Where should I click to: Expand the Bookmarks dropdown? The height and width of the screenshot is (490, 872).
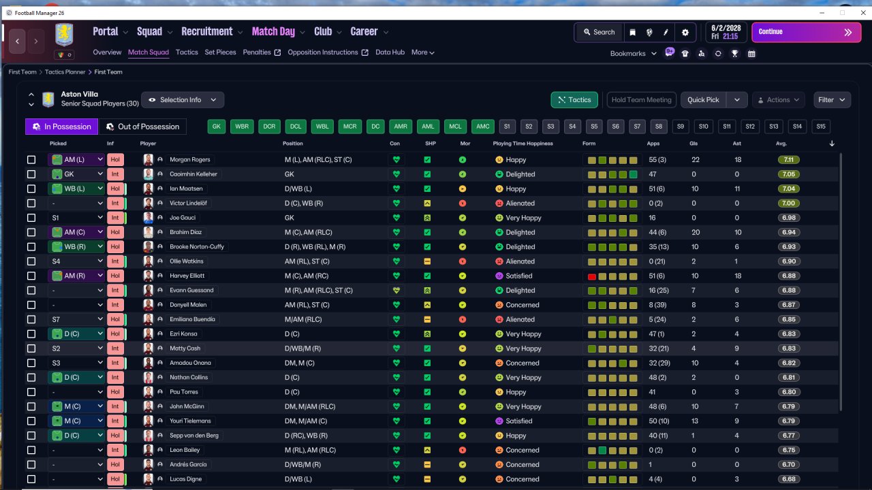coord(634,53)
